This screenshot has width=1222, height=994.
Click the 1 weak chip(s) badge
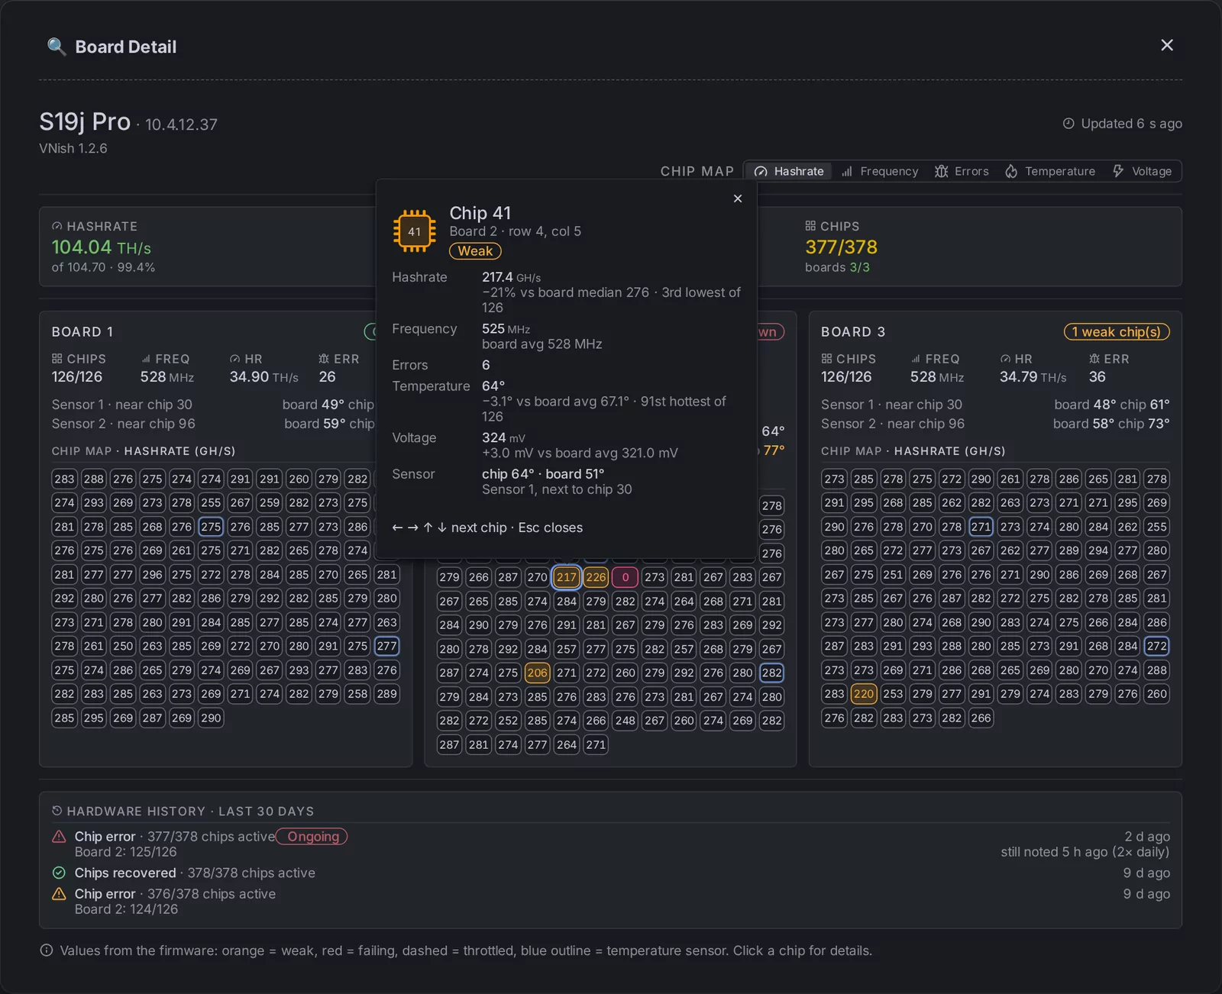pyautogui.click(x=1117, y=332)
